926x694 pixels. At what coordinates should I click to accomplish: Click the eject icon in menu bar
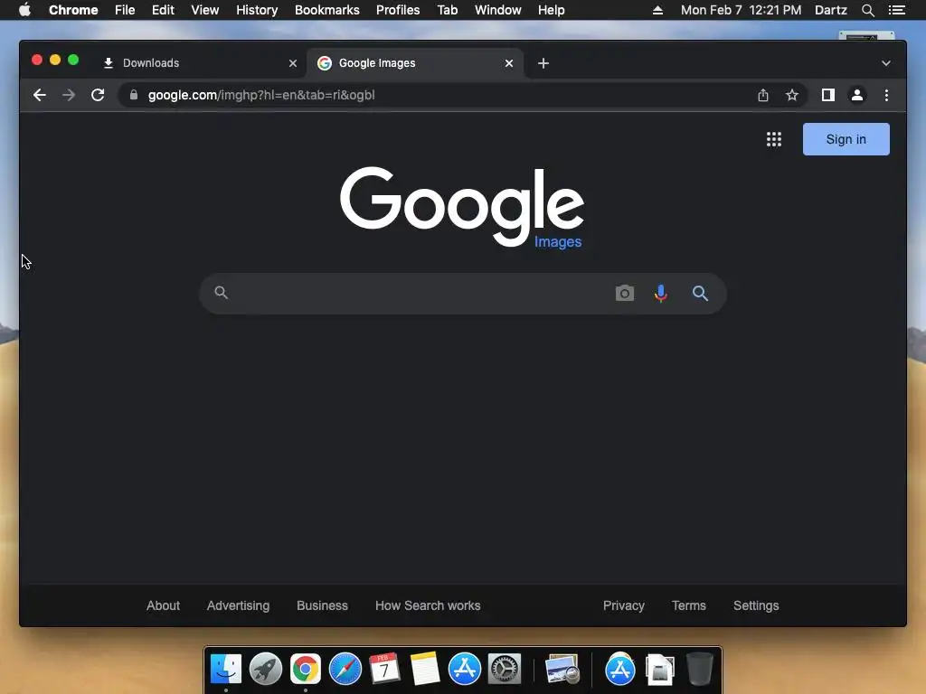point(657,10)
